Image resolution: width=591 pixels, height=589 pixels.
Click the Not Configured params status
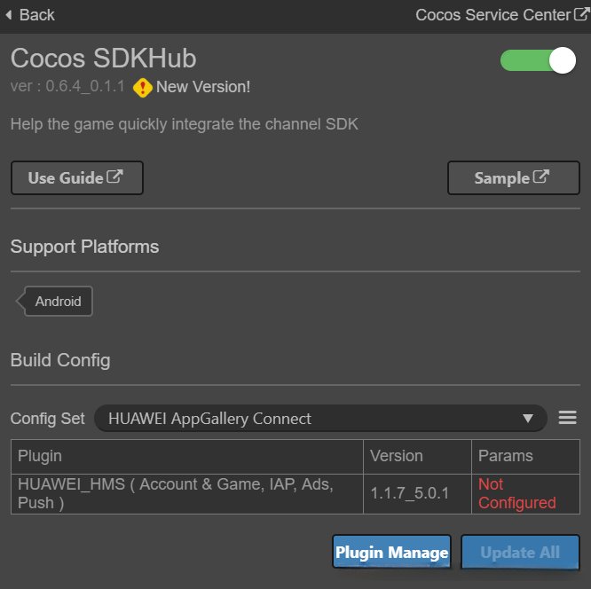click(x=516, y=493)
